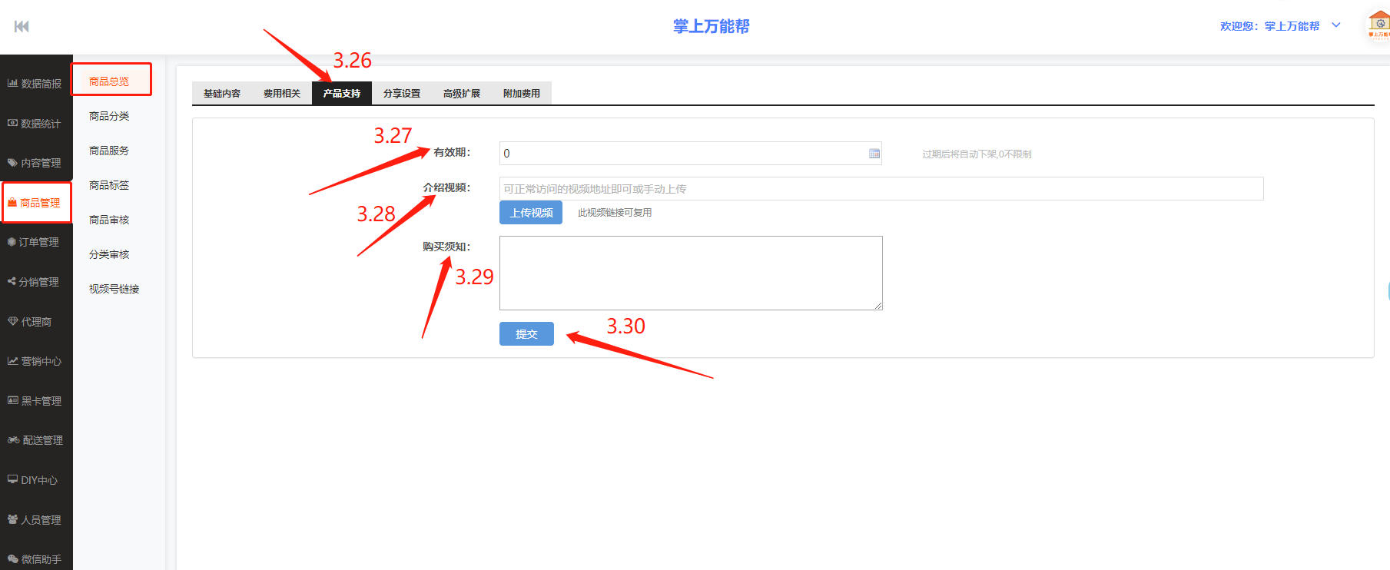Click the shop avatar logo at top-right
The height and width of the screenshot is (570, 1390).
pos(1378,25)
